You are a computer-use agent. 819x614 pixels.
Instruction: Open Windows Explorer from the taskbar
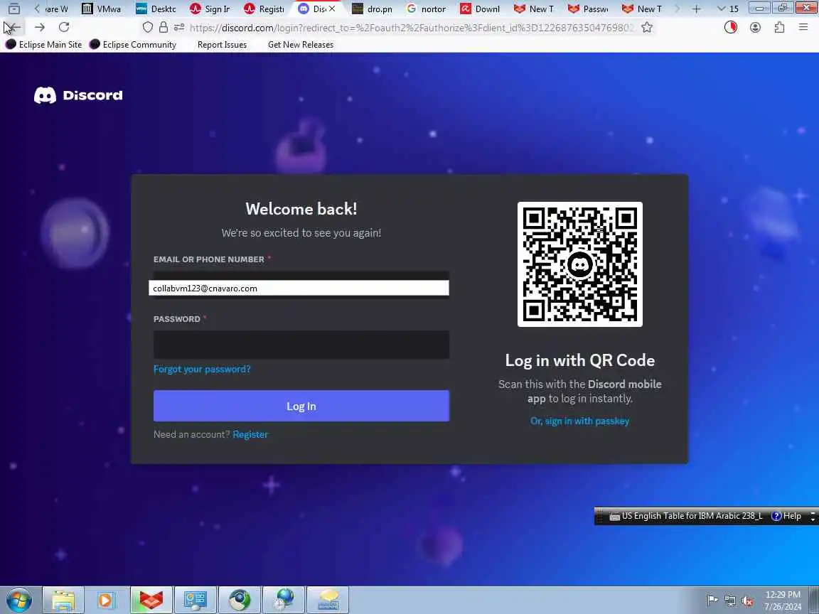pyautogui.click(x=63, y=600)
